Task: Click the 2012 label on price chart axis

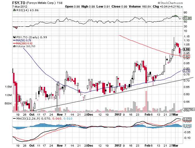Action: pos(118,114)
